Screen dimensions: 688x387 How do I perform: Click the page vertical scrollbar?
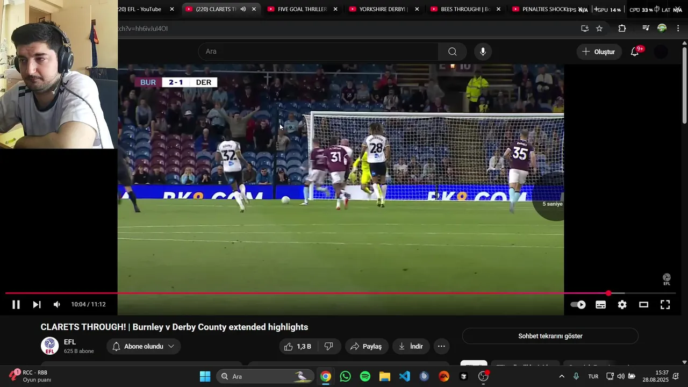tap(684, 86)
